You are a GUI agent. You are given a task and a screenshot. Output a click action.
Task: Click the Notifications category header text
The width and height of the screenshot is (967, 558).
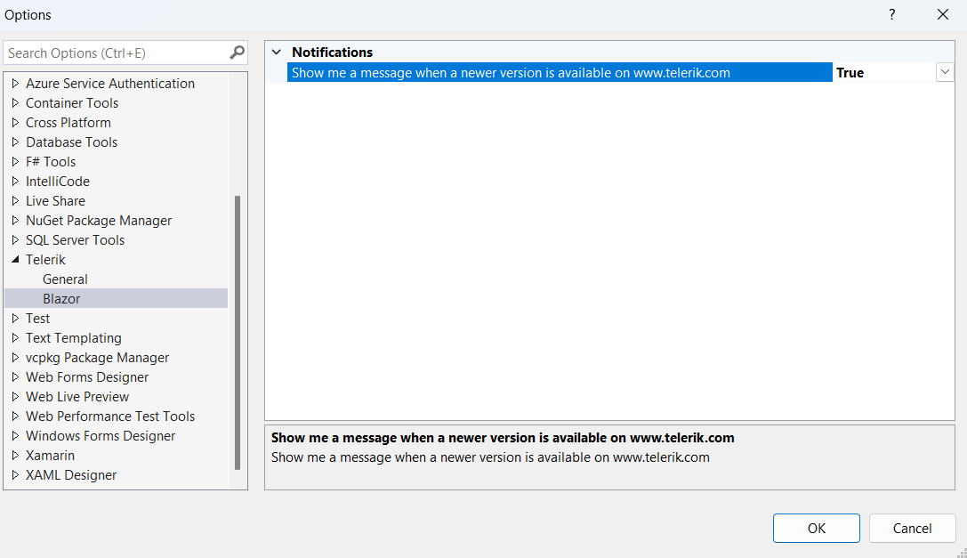(332, 53)
